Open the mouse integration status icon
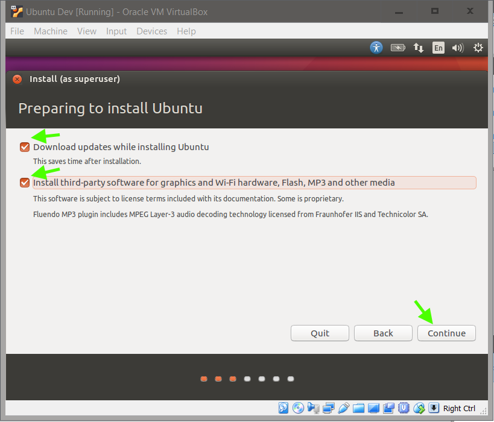The image size is (494, 422). click(419, 408)
